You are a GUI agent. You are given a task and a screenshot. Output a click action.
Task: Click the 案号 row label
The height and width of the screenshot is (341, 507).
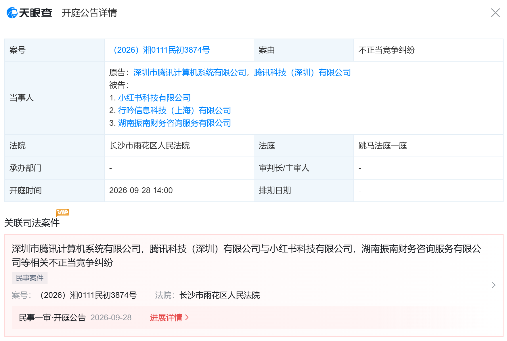(18, 50)
